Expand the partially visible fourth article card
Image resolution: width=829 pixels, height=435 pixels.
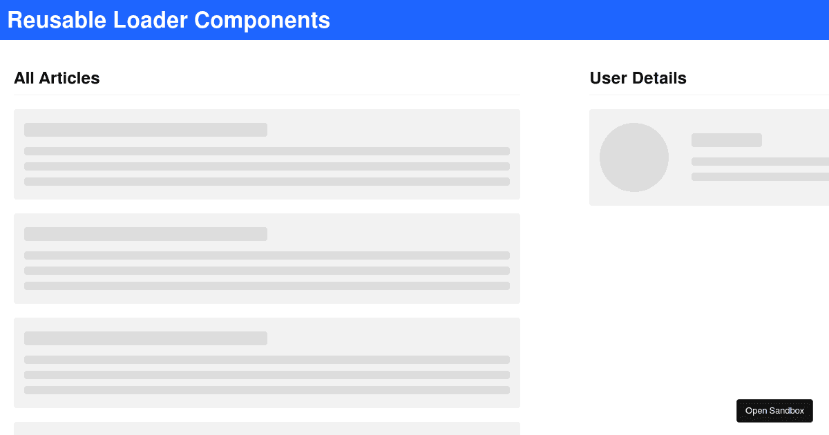tap(267, 428)
